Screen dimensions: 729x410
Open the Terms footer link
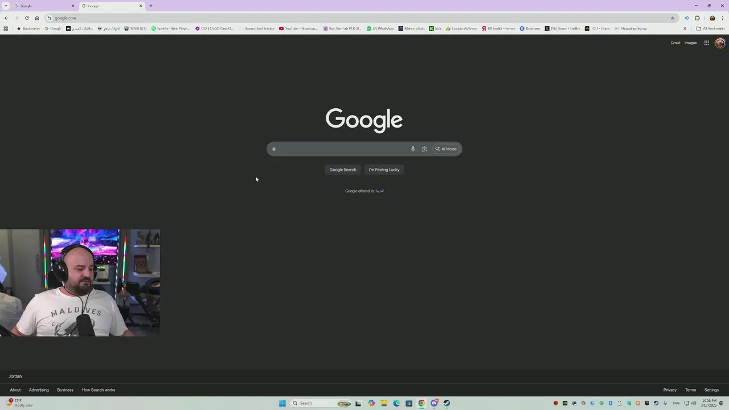690,390
